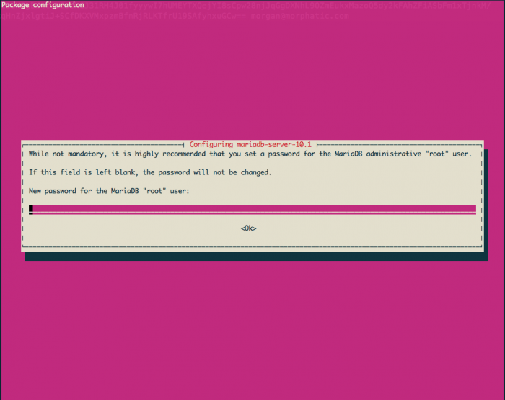Viewport: 505px width, 400px height.
Task: Click the black text cursor block
Action: point(31,210)
